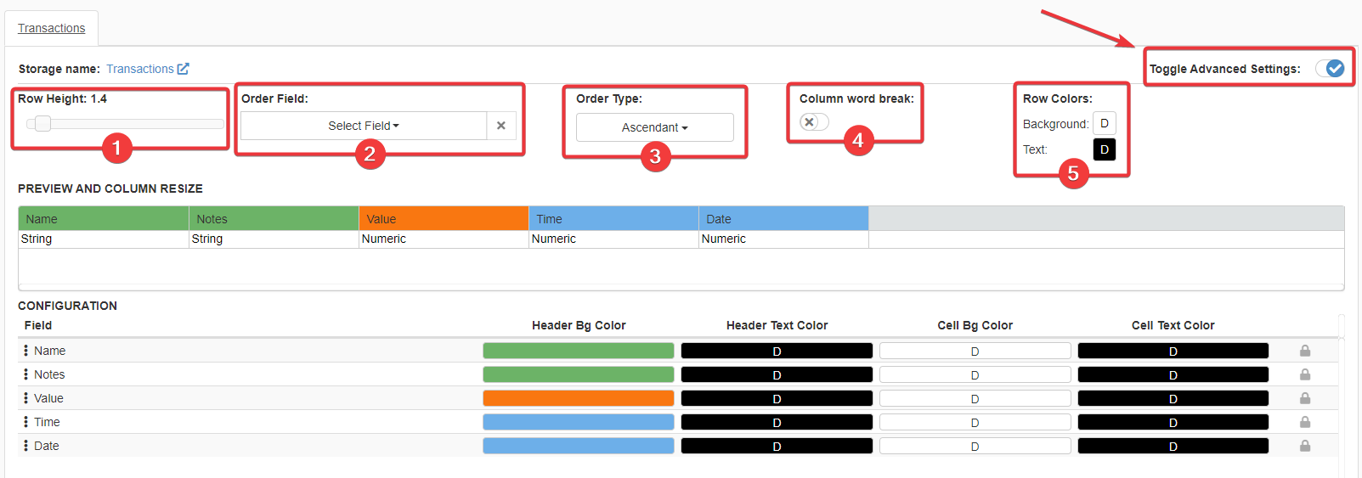Change the orange Header Bg Color for Value

point(578,398)
